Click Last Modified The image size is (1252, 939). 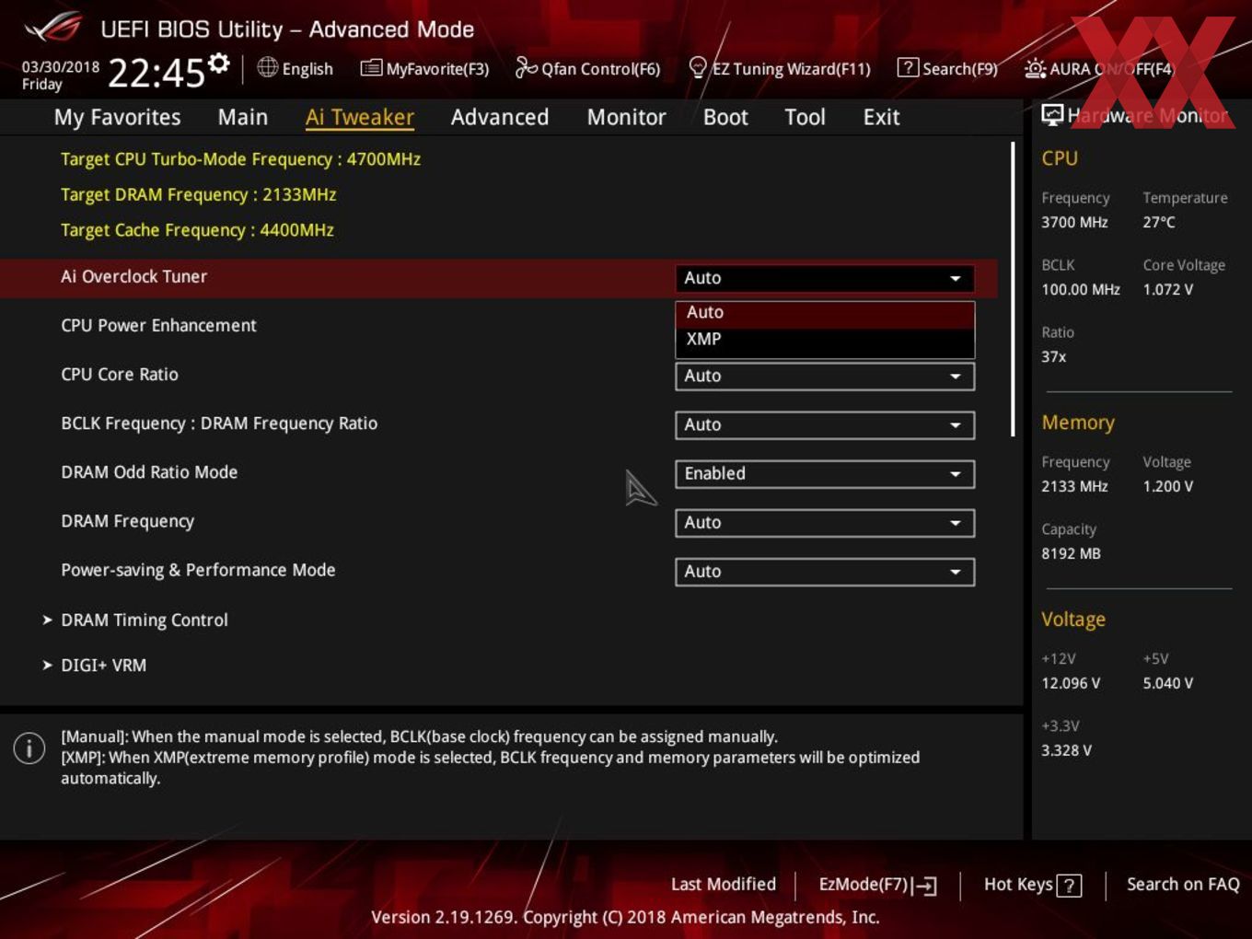coord(724,884)
